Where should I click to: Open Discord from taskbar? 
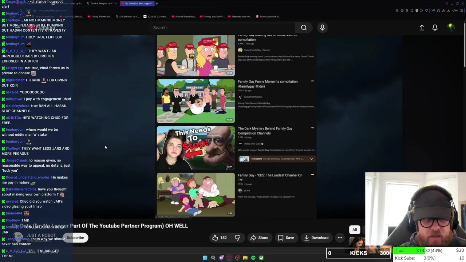click(221, 258)
